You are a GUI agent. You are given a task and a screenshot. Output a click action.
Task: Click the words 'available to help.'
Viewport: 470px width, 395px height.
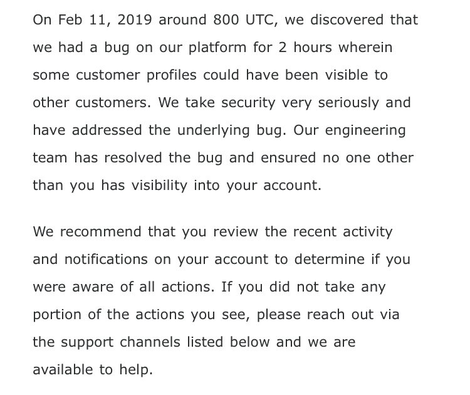click(x=93, y=370)
